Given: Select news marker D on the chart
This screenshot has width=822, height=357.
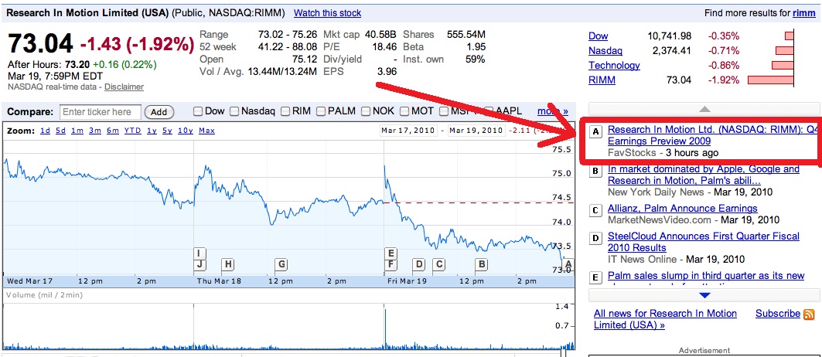Looking at the screenshot, I should tap(418, 264).
